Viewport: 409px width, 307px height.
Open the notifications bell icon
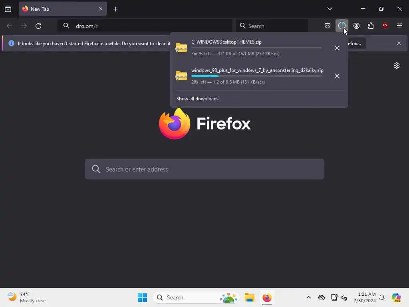pos(382,297)
